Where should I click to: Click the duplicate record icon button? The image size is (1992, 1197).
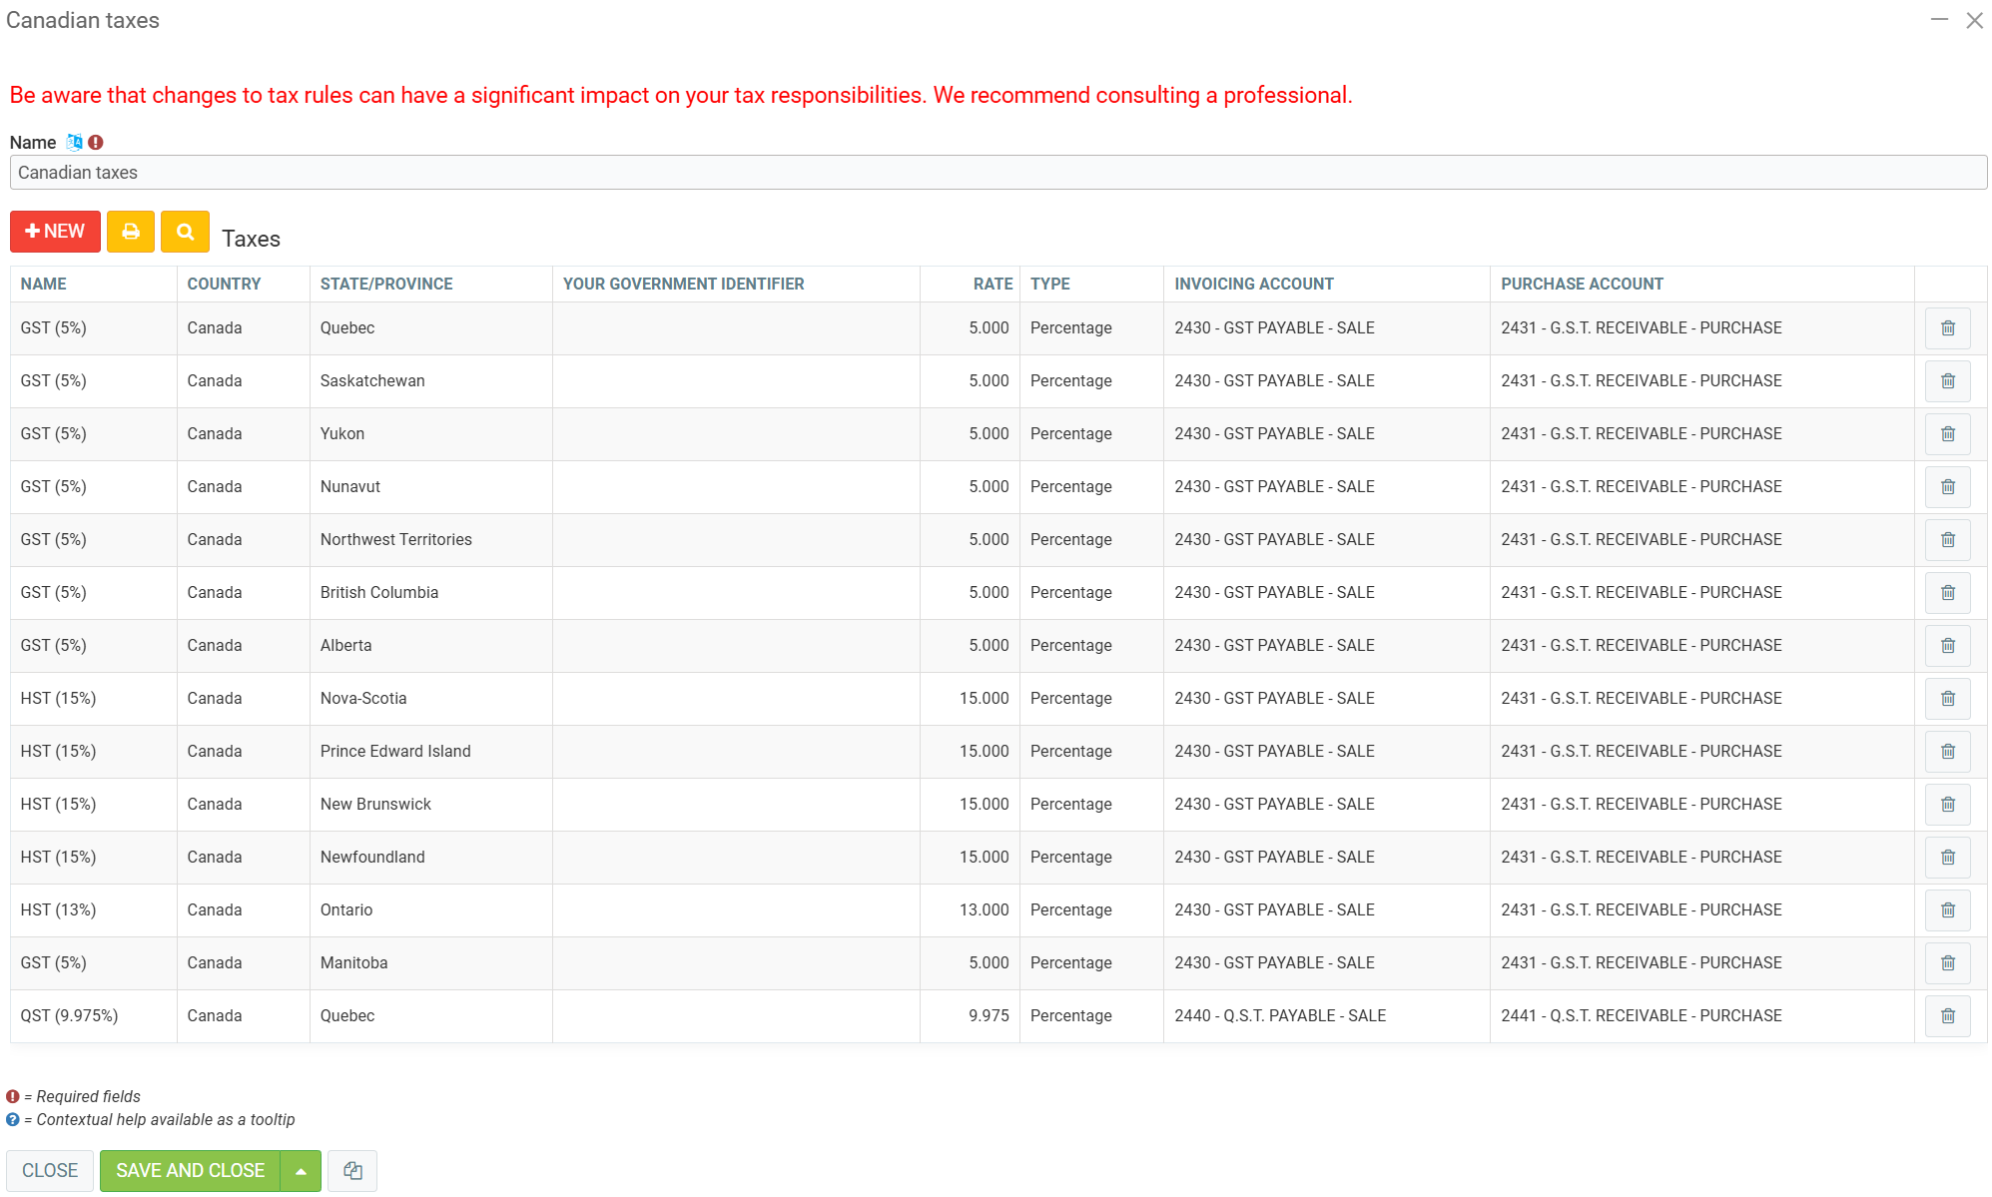(352, 1171)
